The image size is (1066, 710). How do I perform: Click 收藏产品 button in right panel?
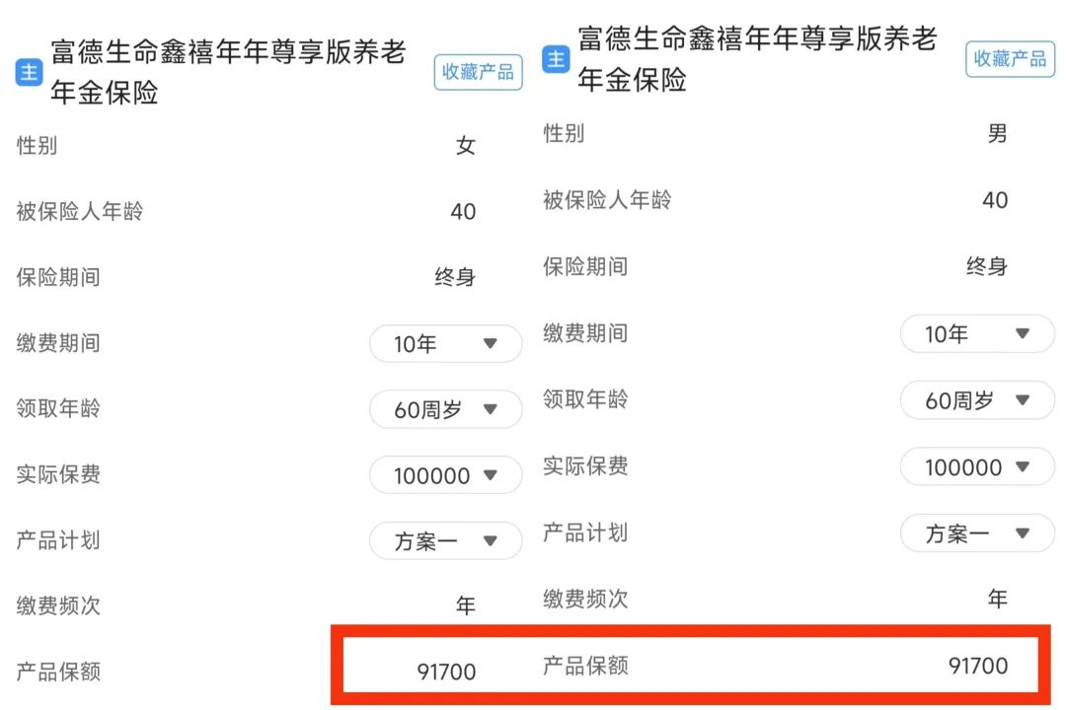1010,59
